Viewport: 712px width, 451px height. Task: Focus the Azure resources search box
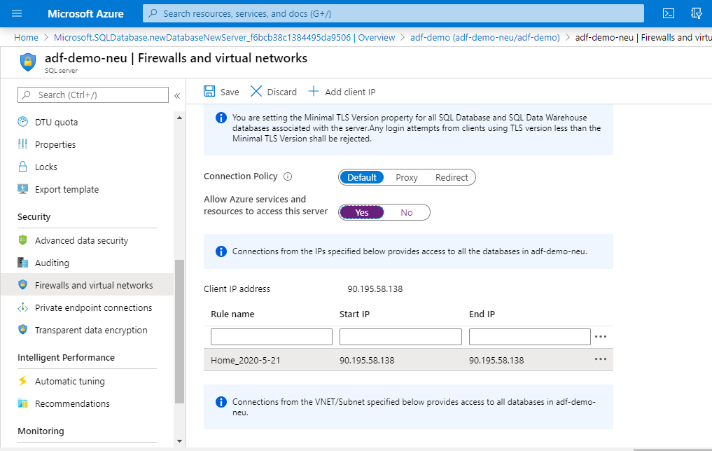[x=393, y=13]
